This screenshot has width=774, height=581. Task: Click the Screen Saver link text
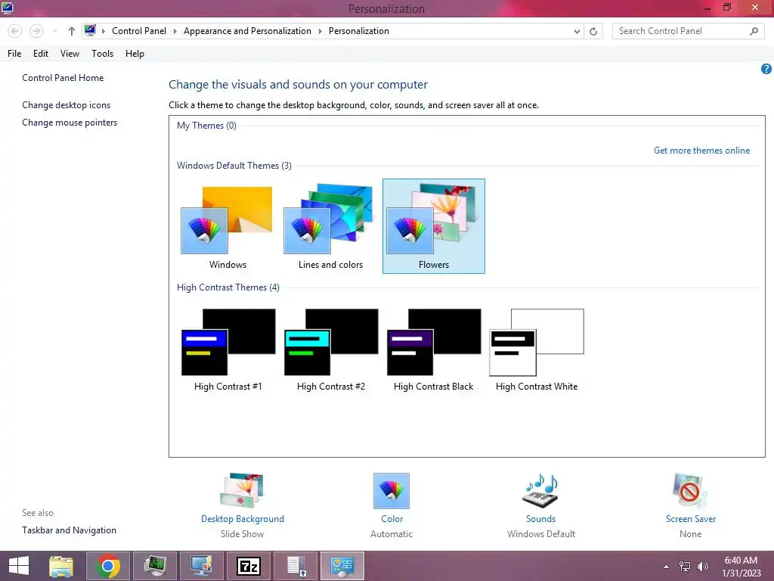(x=691, y=519)
